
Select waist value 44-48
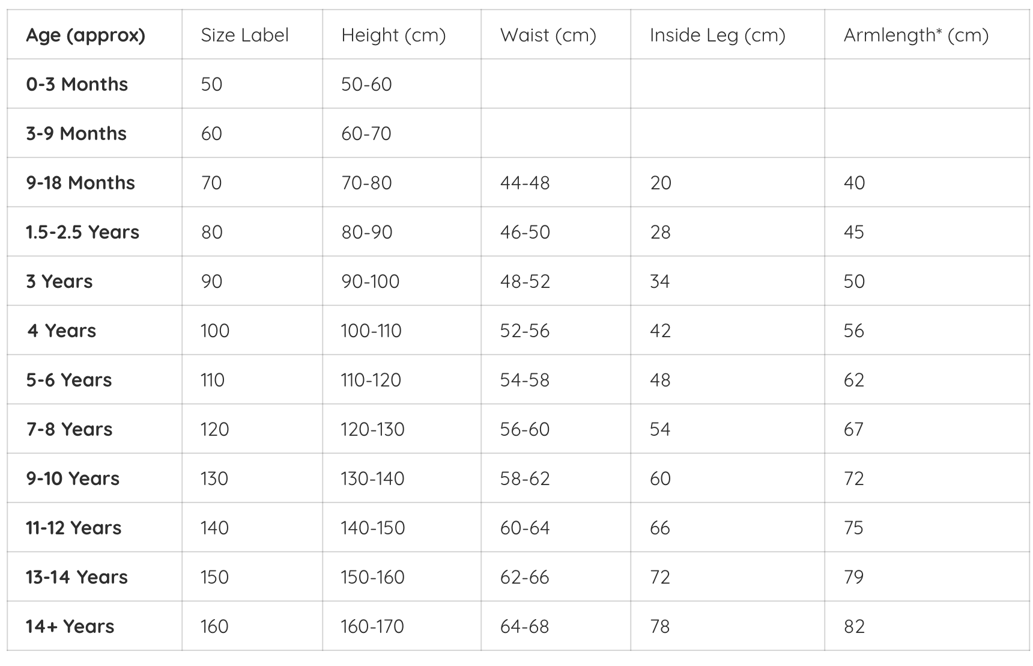tap(524, 183)
